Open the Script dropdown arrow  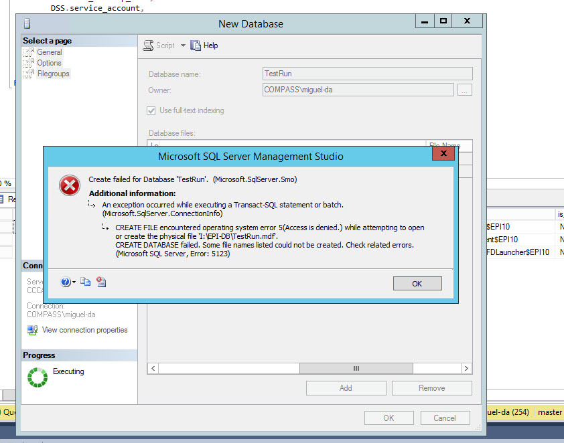point(183,46)
